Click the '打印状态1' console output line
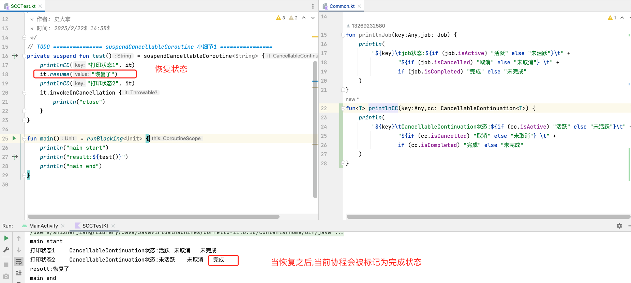The image size is (631, 283). (x=123, y=251)
